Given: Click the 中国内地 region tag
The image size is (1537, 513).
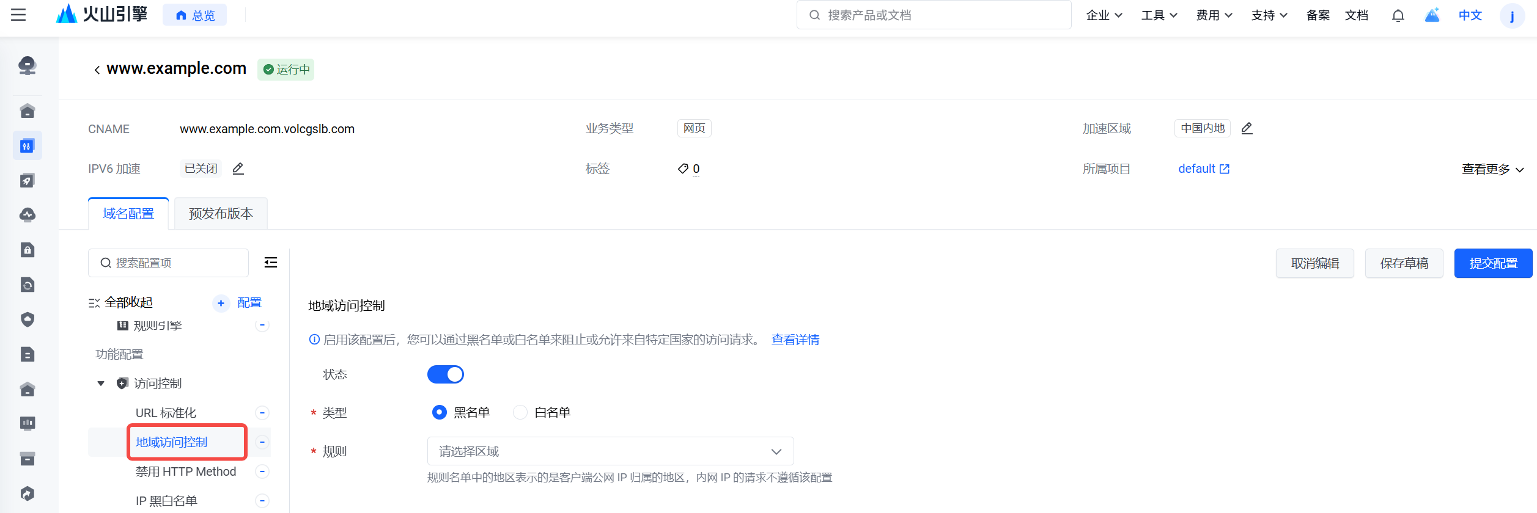Looking at the screenshot, I should pyautogui.click(x=1203, y=128).
